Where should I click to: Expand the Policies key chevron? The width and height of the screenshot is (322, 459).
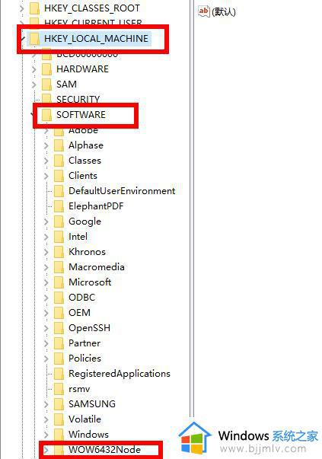[x=46, y=359]
